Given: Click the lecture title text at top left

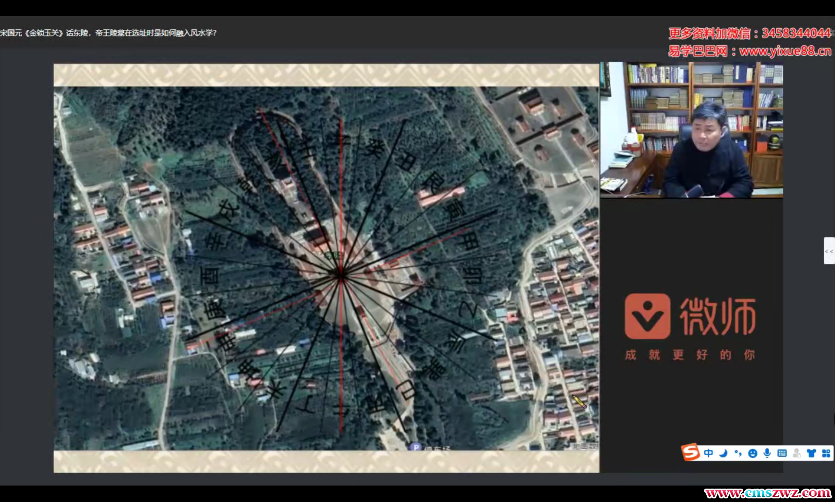Looking at the screenshot, I should (x=108, y=33).
